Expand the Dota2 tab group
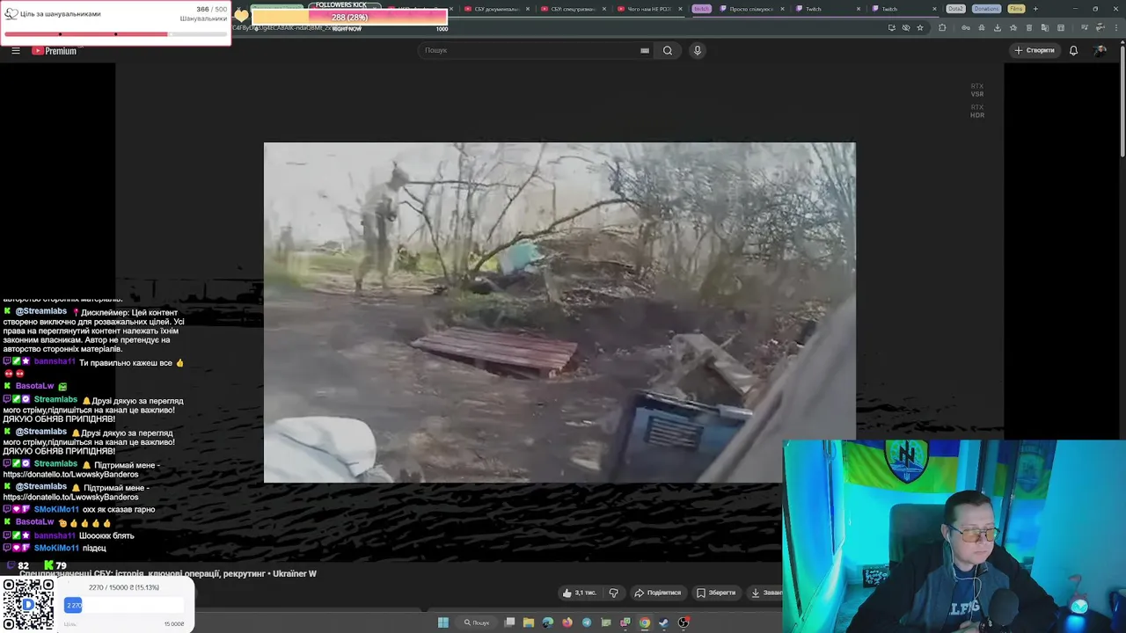This screenshot has width=1126, height=633. point(955,9)
